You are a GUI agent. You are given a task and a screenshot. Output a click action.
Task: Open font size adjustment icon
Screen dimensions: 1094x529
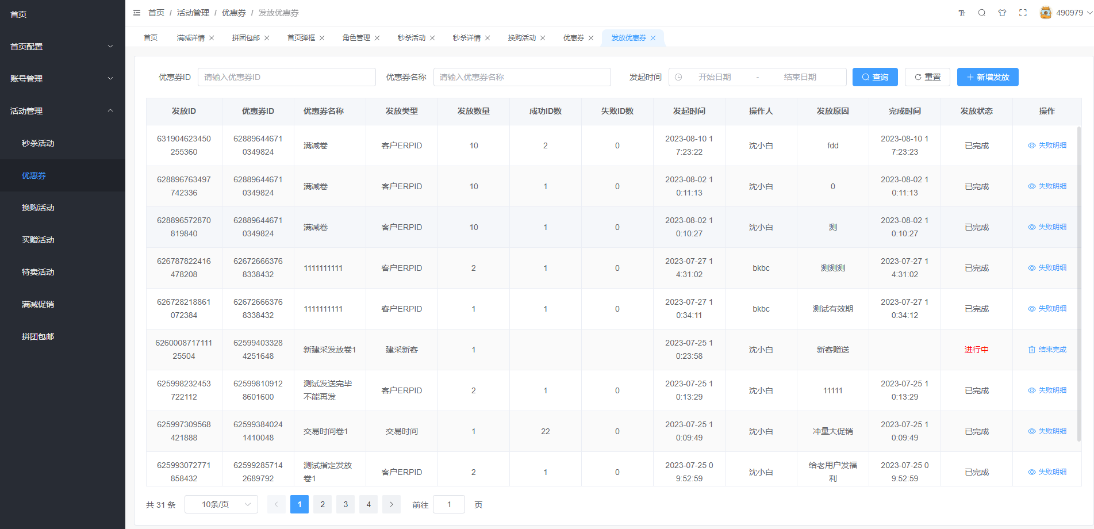point(962,13)
